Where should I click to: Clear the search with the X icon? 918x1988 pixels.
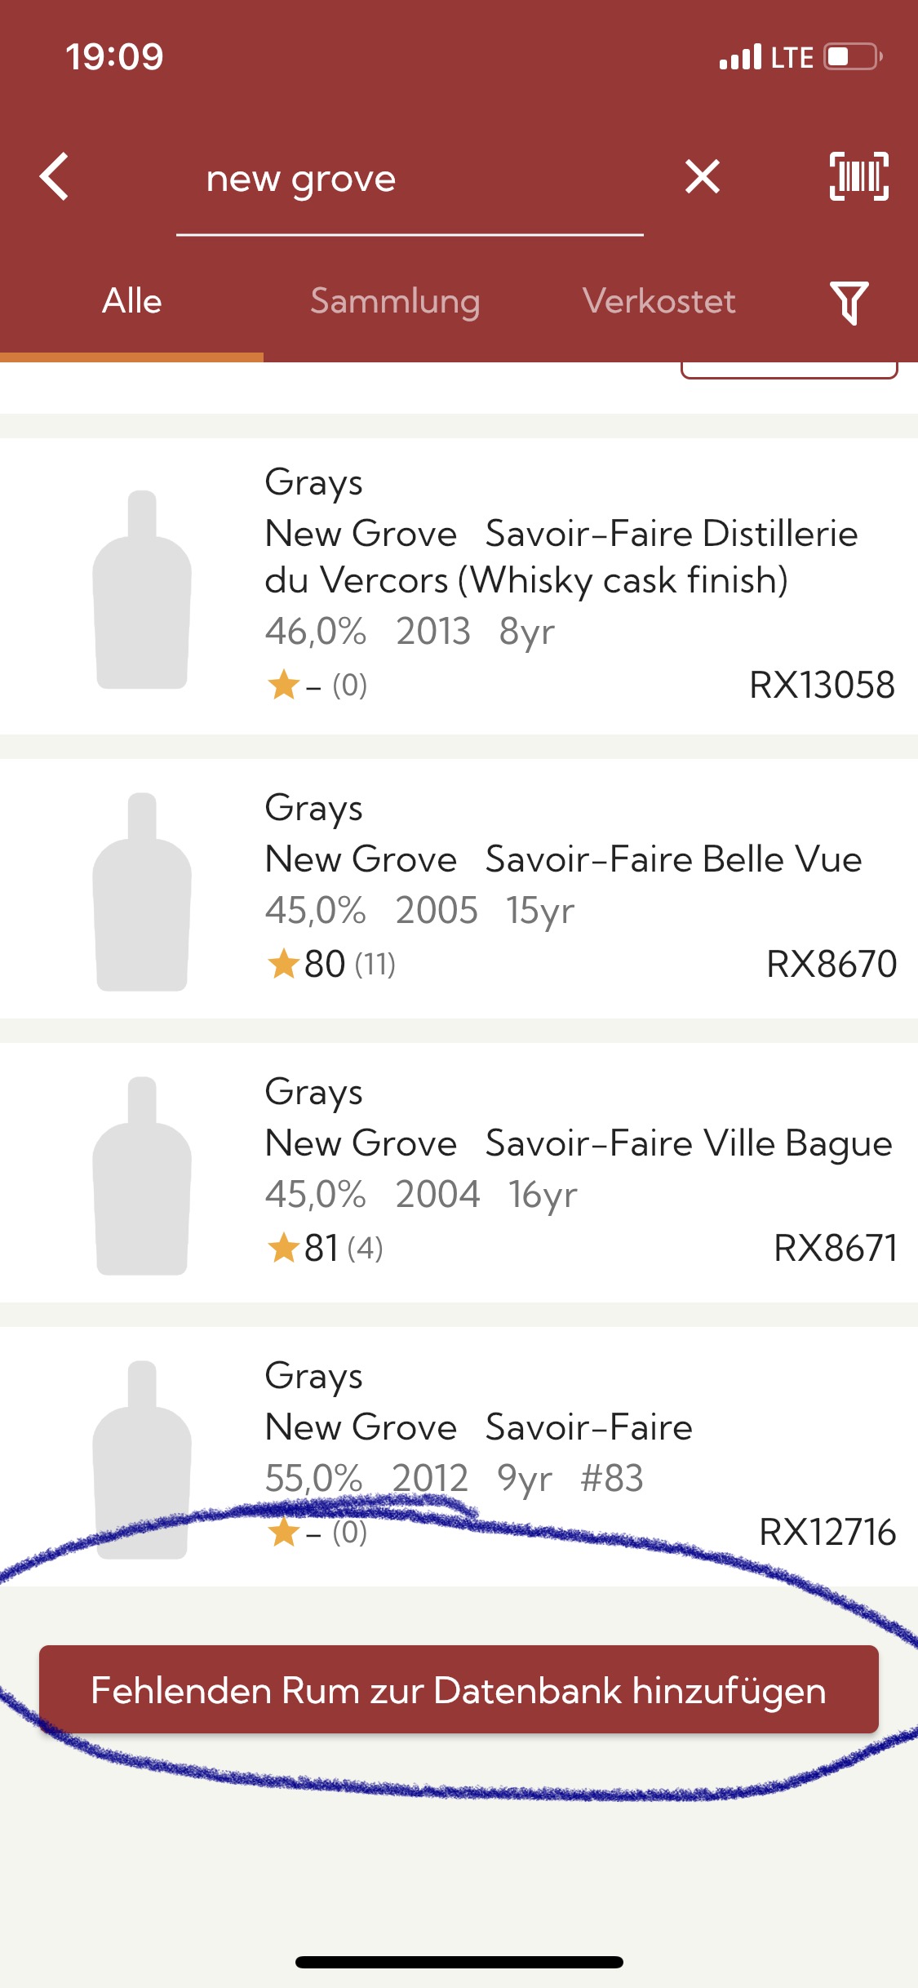click(x=702, y=176)
